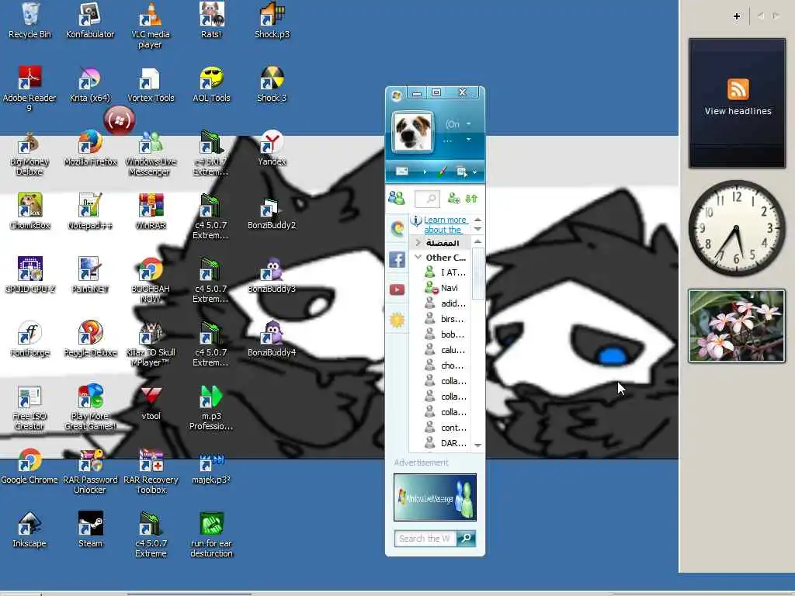Open the Rats! desktop shortcut
The image size is (795, 596).
(x=211, y=20)
